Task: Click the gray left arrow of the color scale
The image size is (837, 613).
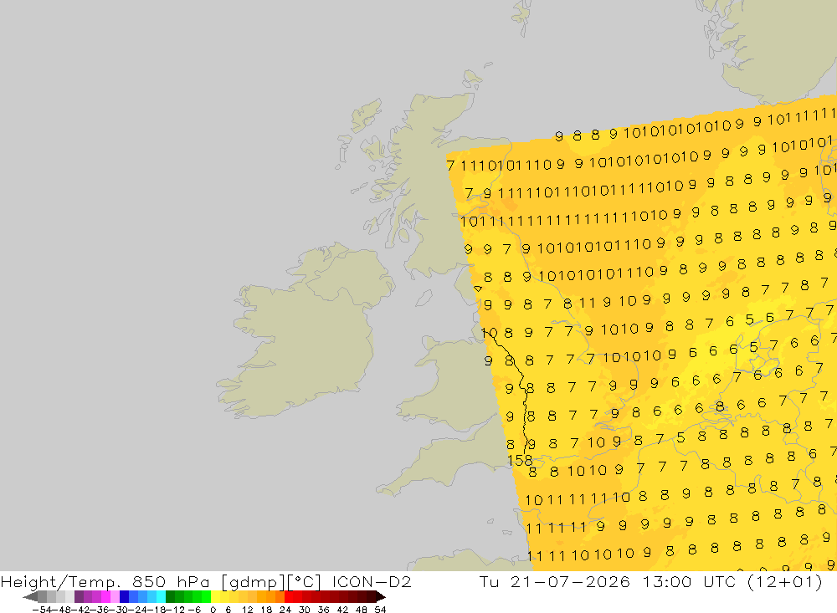Action: pos(30,597)
